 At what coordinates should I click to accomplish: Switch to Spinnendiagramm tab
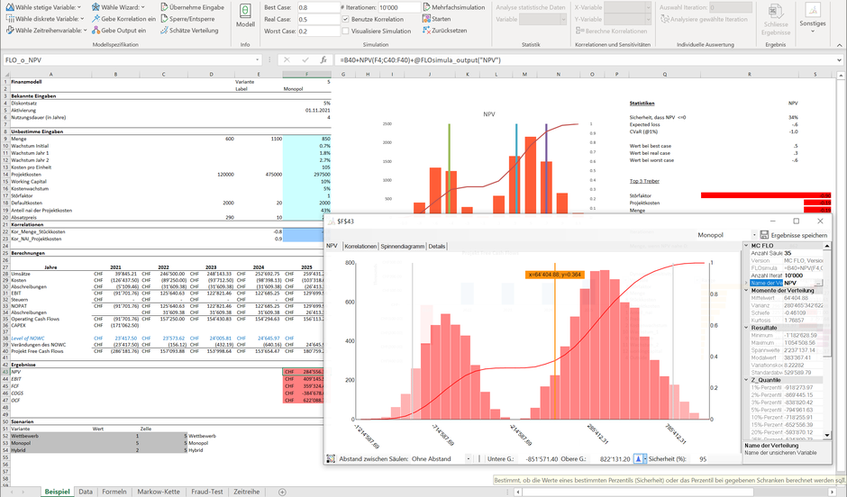[x=403, y=246]
